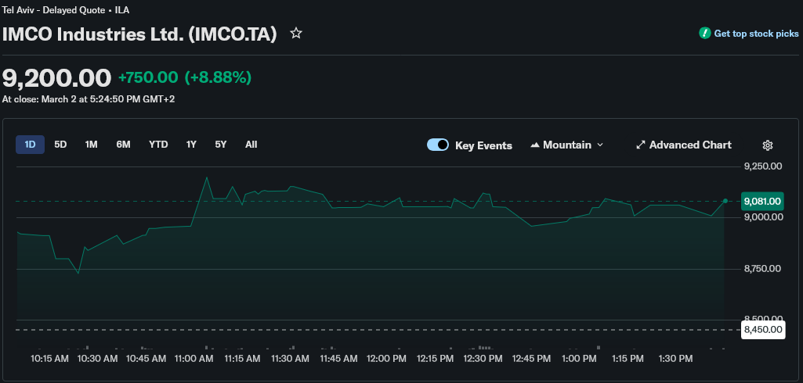
Task: Click the 1:00 PM time axis label
Action: 579,359
